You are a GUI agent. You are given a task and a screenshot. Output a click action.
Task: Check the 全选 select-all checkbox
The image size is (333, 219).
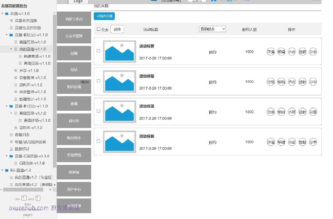click(99, 29)
